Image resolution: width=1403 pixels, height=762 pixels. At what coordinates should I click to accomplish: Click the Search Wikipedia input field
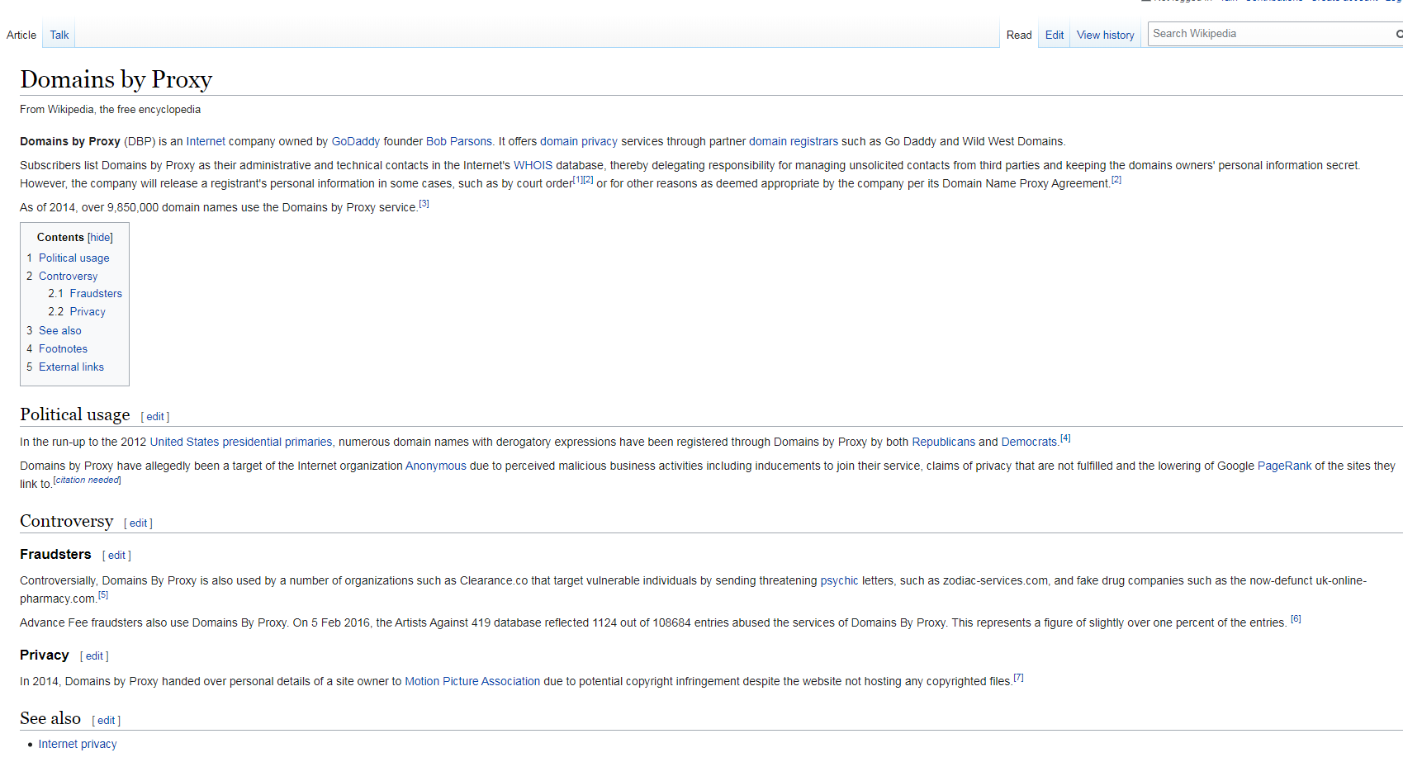coord(1270,34)
